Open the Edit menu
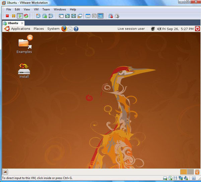The height and width of the screenshot is (182, 201). [x=17, y=9]
